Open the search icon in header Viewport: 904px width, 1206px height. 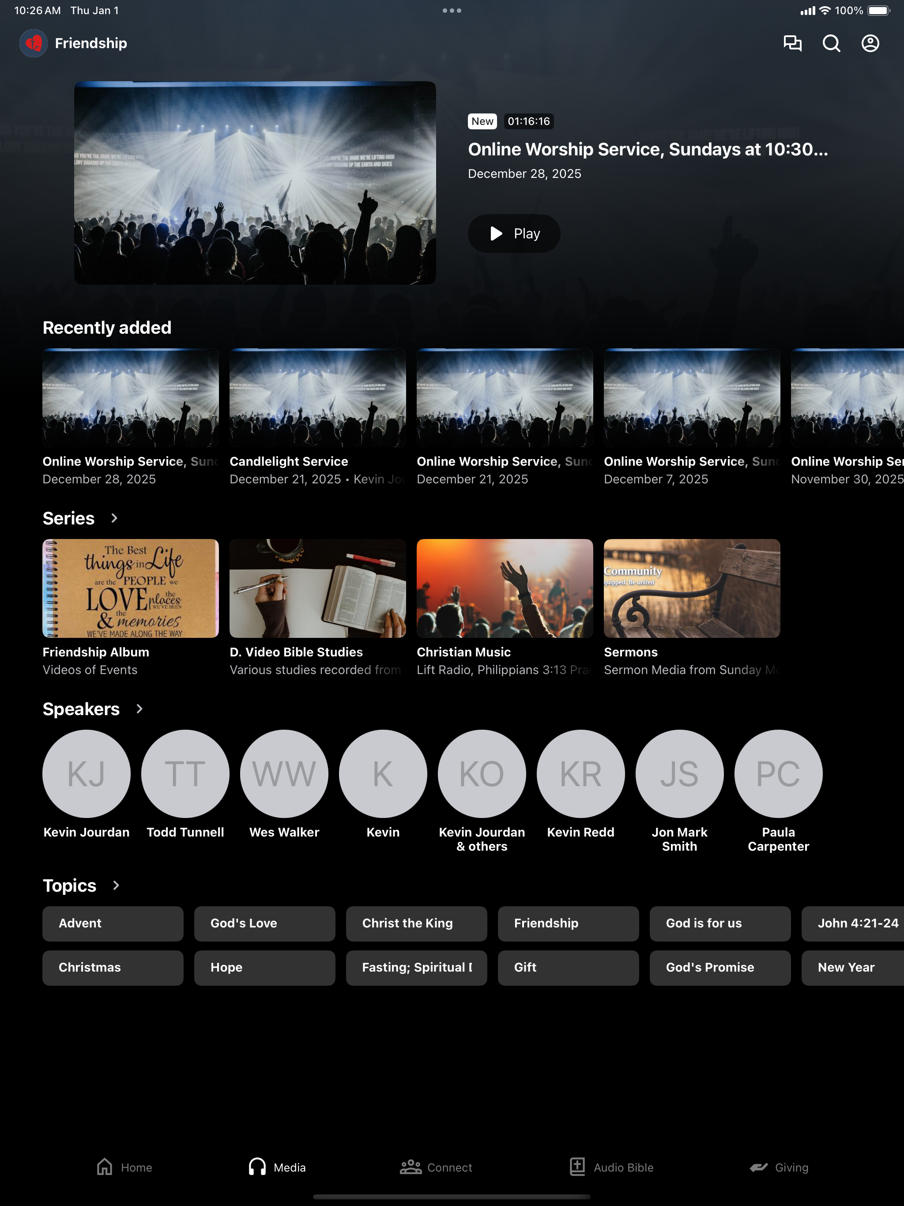coord(831,43)
